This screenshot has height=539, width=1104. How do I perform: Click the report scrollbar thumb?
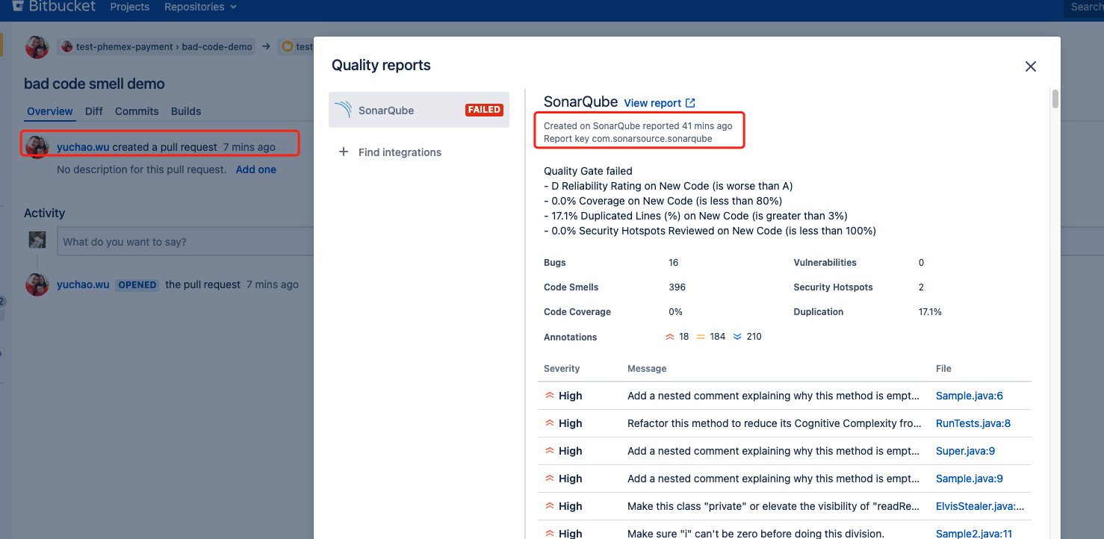(x=1055, y=99)
